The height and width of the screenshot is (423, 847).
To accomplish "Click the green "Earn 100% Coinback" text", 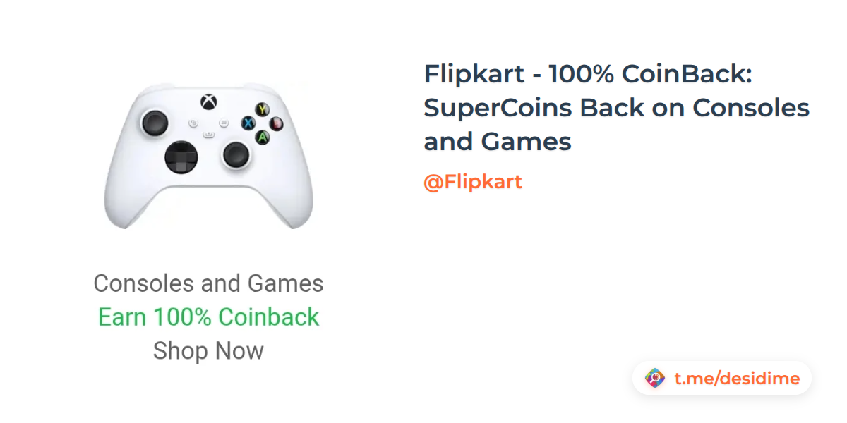I will coord(208,317).
